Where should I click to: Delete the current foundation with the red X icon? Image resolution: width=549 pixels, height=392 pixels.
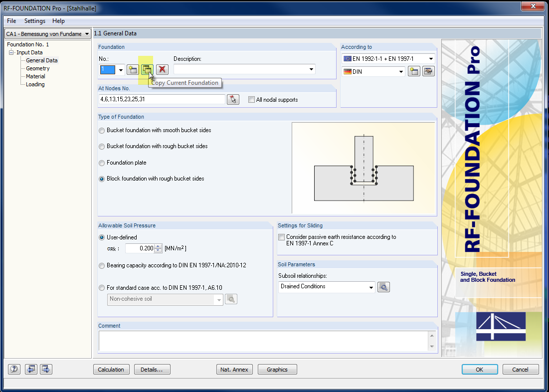(162, 69)
